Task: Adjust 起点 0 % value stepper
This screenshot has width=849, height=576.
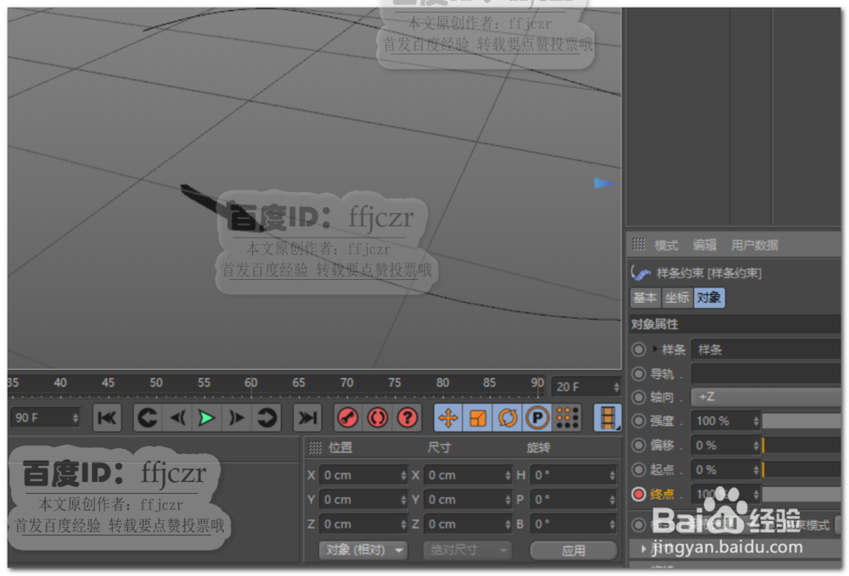Action: click(756, 469)
